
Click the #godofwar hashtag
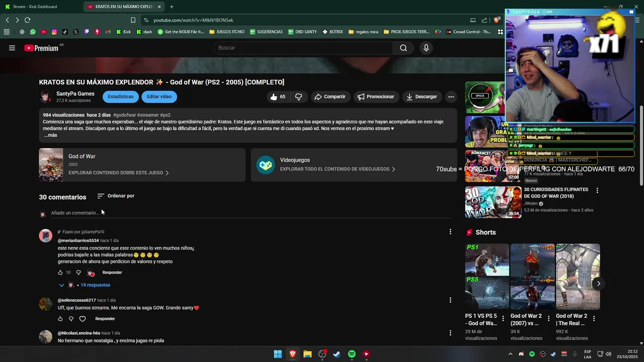tap(124, 115)
